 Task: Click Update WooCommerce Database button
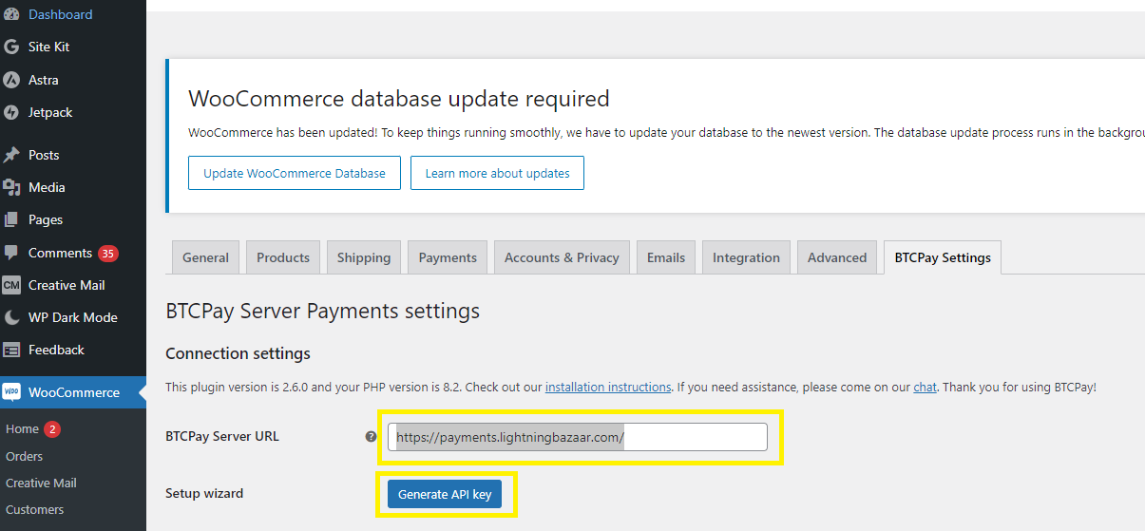tap(295, 174)
